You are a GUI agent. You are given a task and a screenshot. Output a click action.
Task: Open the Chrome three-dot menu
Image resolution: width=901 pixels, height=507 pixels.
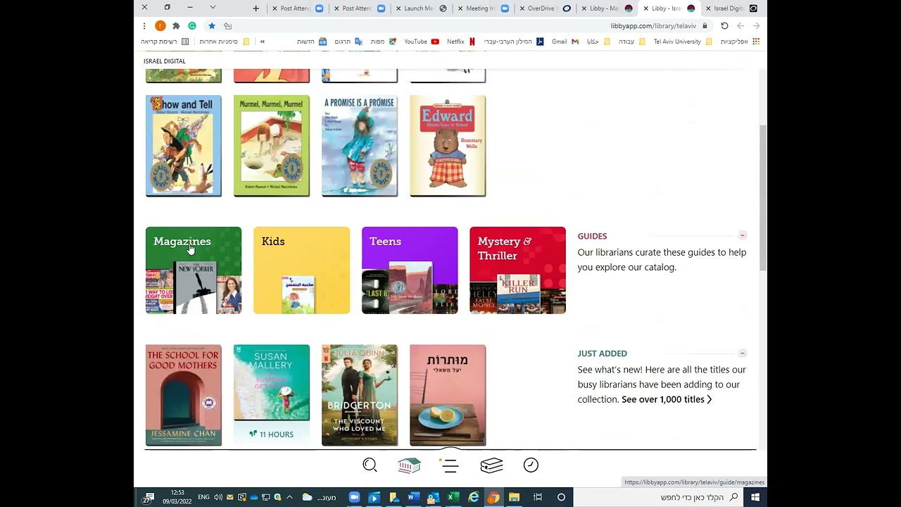[x=144, y=26]
